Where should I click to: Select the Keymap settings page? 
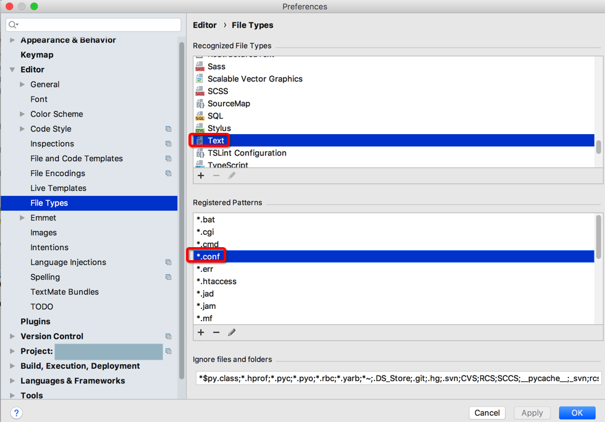click(x=37, y=55)
